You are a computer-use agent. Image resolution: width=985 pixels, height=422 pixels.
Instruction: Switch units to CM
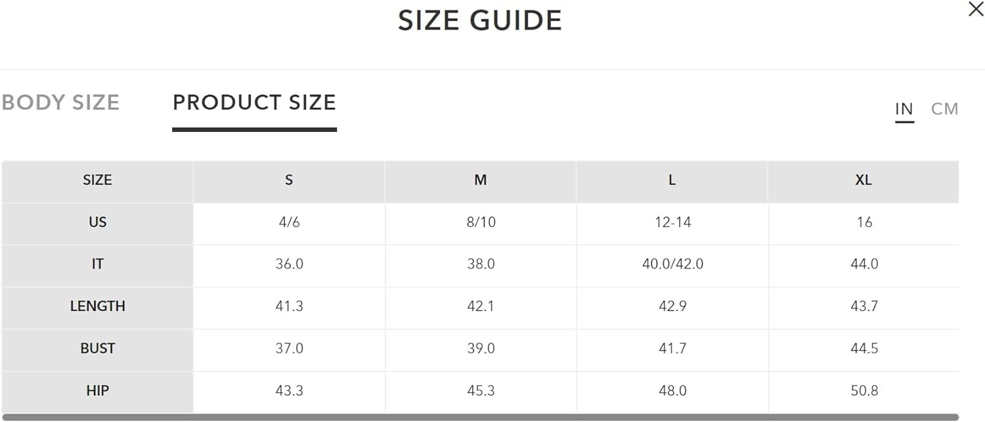(944, 109)
